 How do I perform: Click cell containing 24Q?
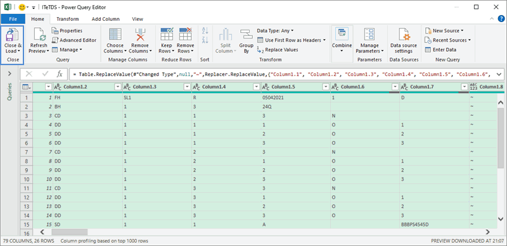(x=295, y=106)
